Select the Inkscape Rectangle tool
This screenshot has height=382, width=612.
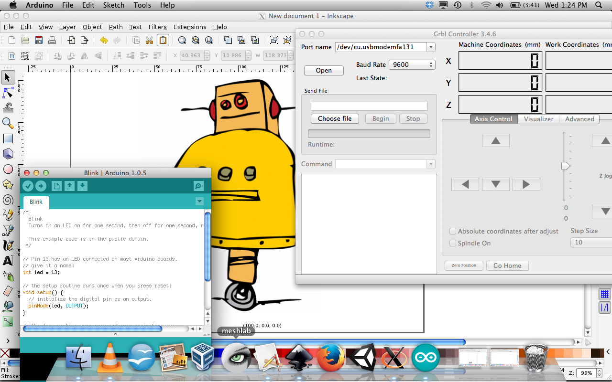[x=8, y=138]
